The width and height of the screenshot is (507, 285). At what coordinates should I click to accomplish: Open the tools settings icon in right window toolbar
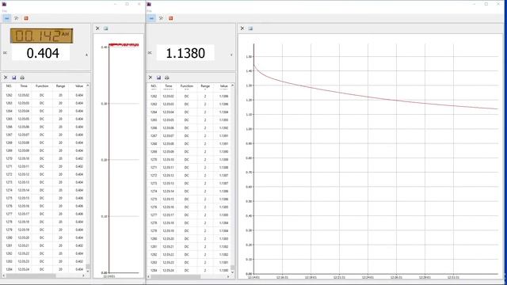tap(161, 18)
